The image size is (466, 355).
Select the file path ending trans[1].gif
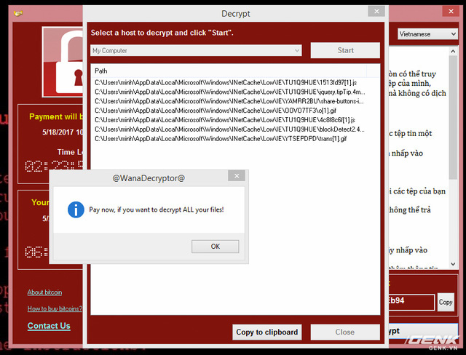click(221, 139)
